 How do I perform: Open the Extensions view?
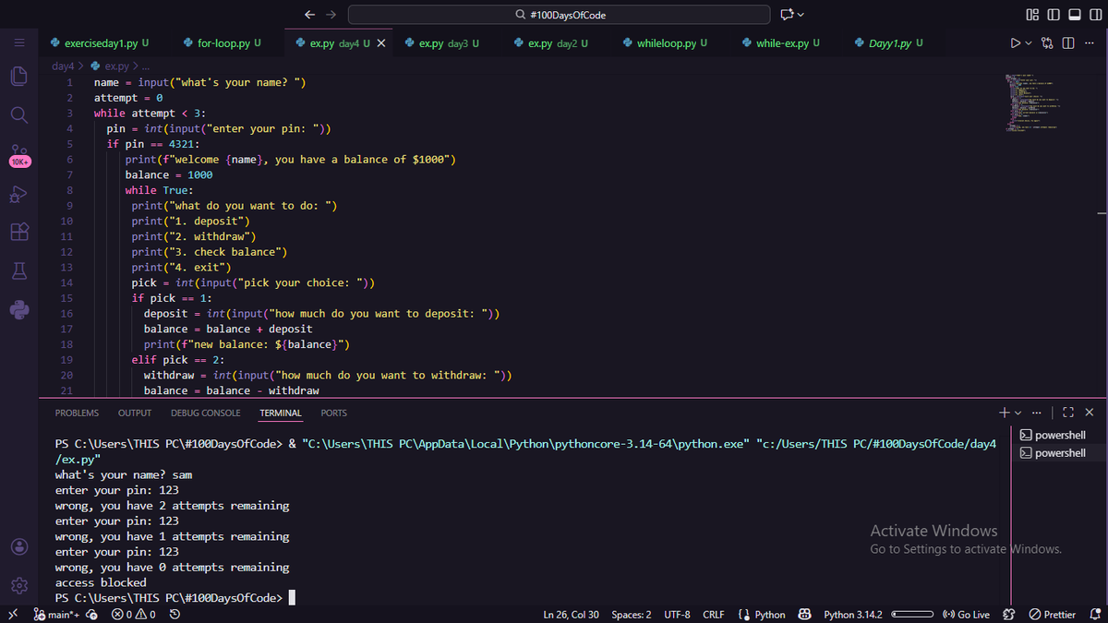click(18, 233)
